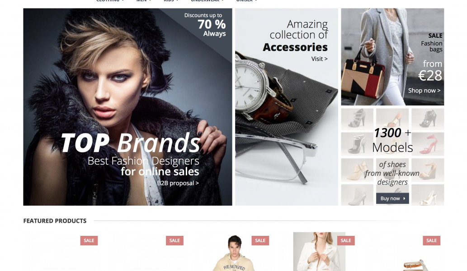Click the SALE badge on hoodie product
The image size is (467, 271).
click(x=260, y=240)
